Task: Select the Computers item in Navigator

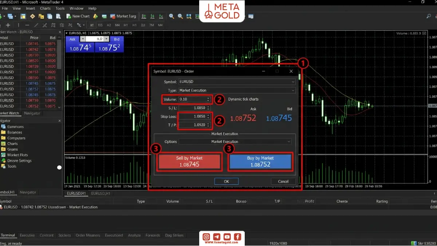Action: 16,138
